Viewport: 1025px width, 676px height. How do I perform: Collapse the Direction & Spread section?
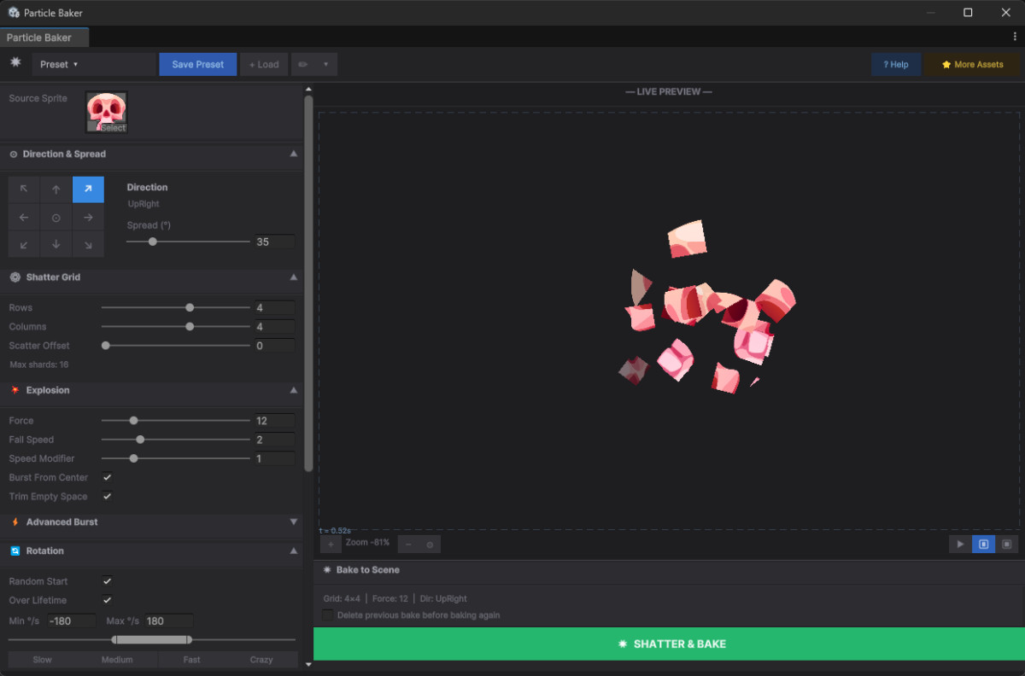[294, 154]
